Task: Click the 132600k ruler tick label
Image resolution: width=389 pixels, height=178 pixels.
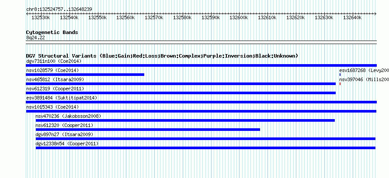Action: point(239,17)
